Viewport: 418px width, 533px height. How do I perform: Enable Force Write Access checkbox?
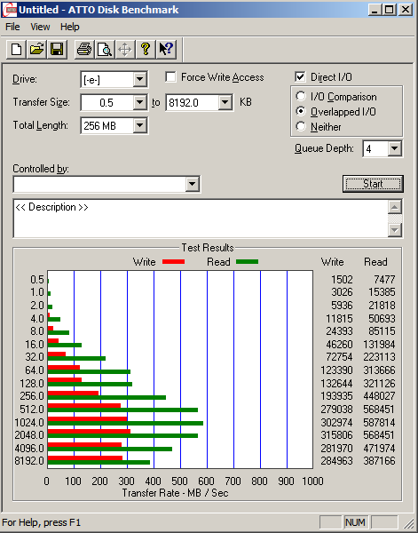(170, 77)
